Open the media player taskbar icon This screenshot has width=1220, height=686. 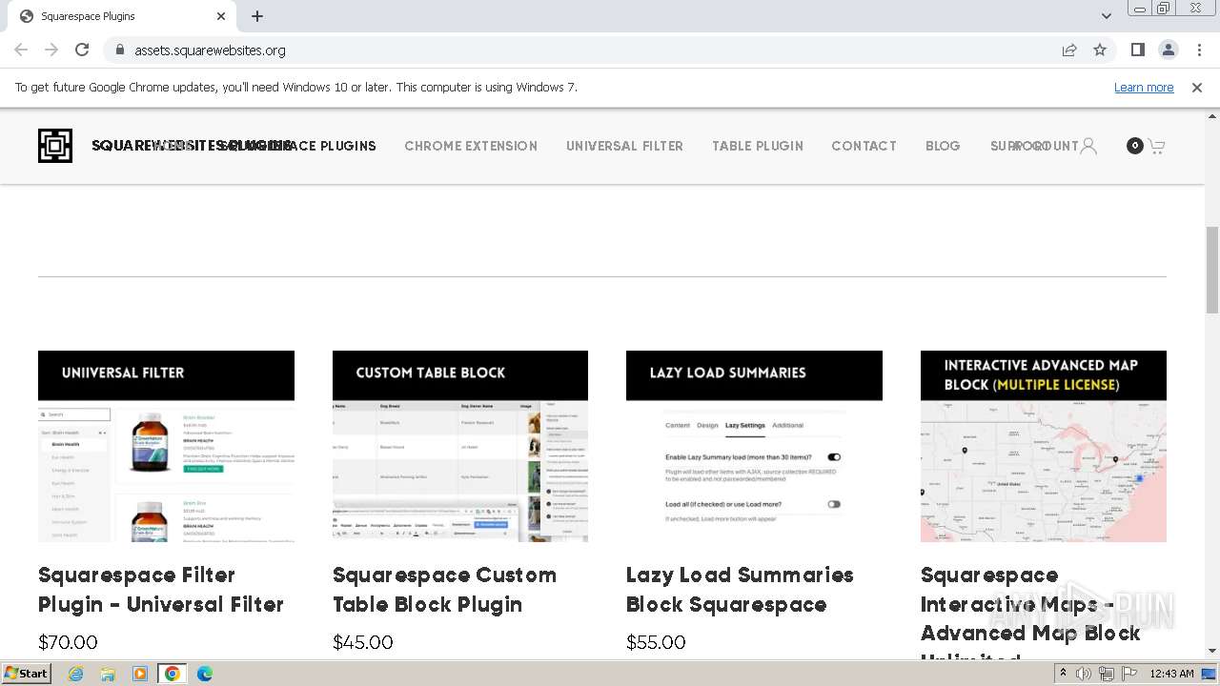point(139,674)
